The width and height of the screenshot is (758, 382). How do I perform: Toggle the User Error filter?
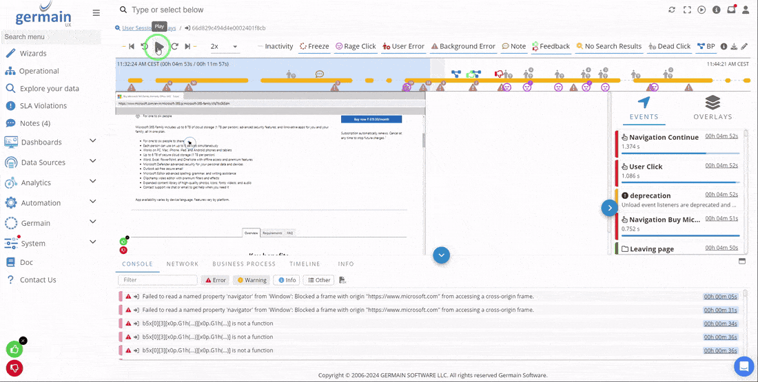tap(403, 46)
